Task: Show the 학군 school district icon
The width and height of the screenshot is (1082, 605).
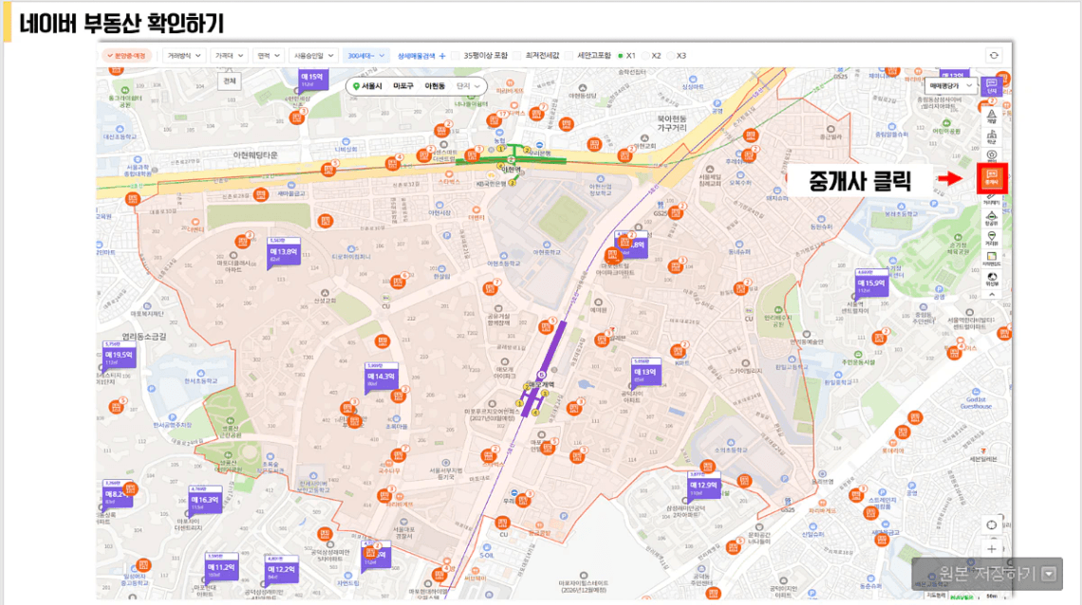Action: click(x=992, y=136)
